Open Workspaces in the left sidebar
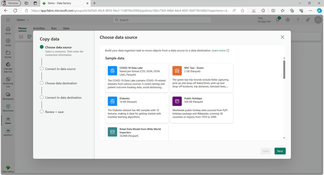 8,96
